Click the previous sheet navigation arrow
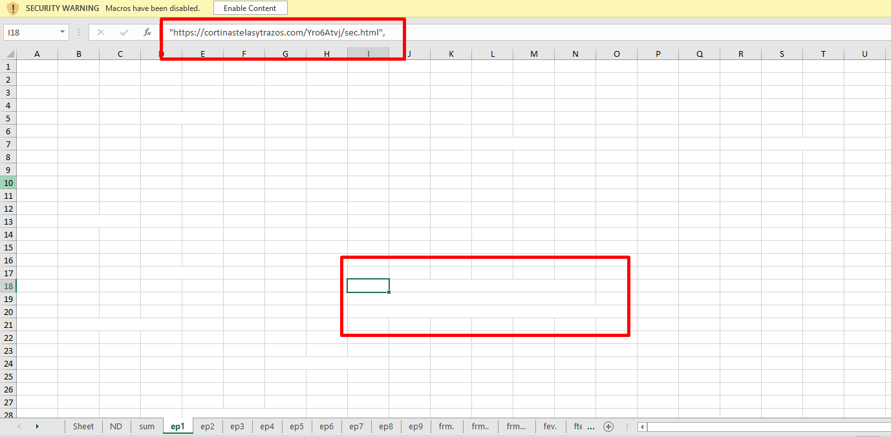891x437 pixels. 19,427
